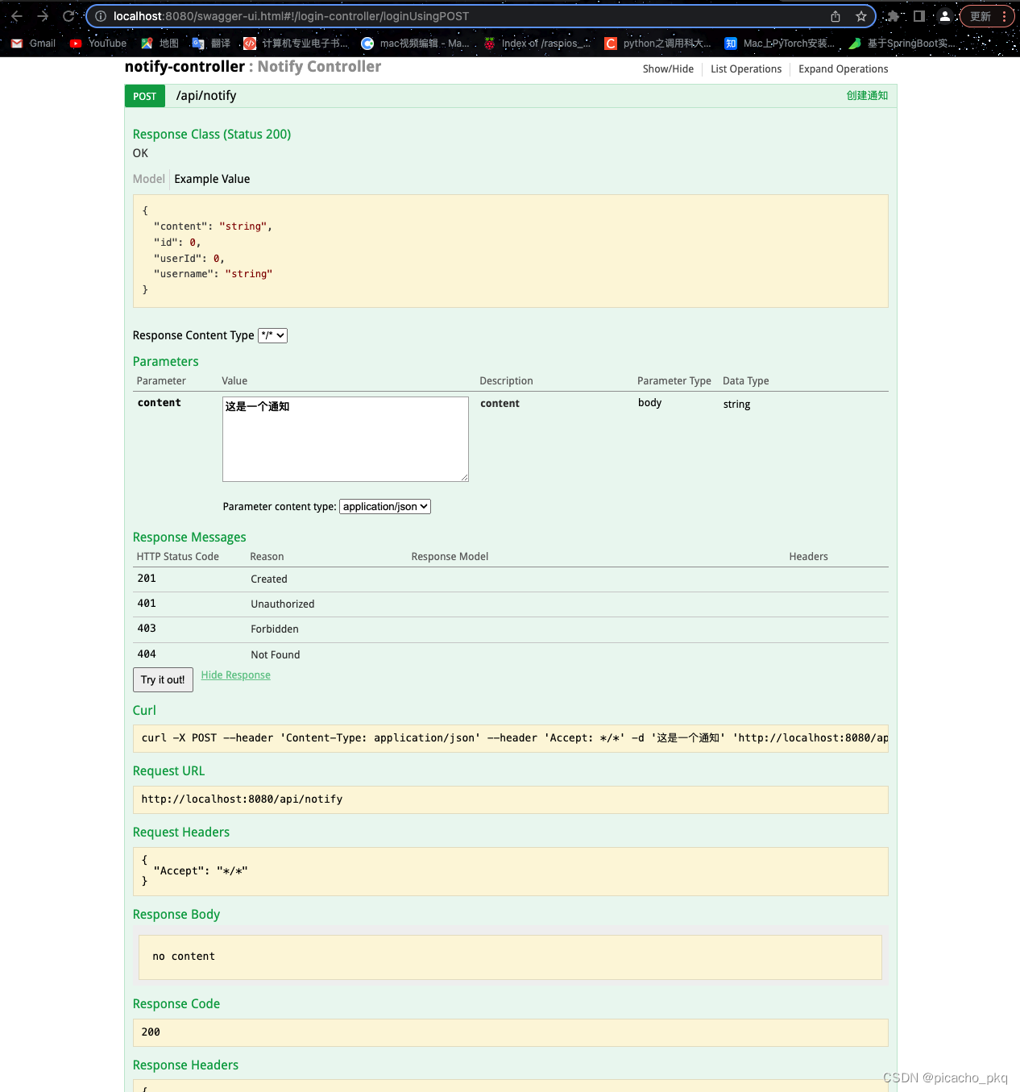
Task: Open the extensions puzzle icon
Action: pos(893,16)
